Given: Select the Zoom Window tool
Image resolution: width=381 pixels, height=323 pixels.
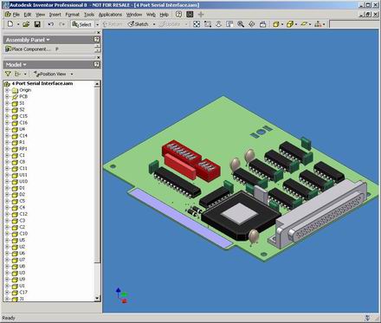Looking at the screenshot, I should 208,24.
